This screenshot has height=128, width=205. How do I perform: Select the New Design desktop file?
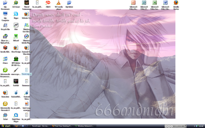[16, 49]
